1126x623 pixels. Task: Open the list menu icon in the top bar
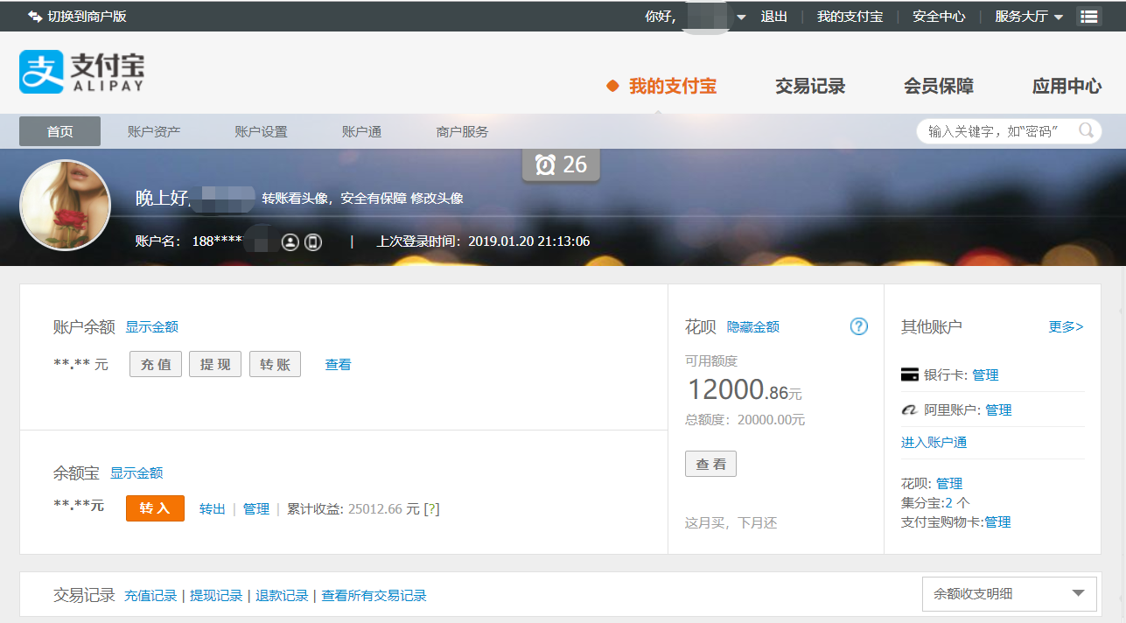(1088, 17)
